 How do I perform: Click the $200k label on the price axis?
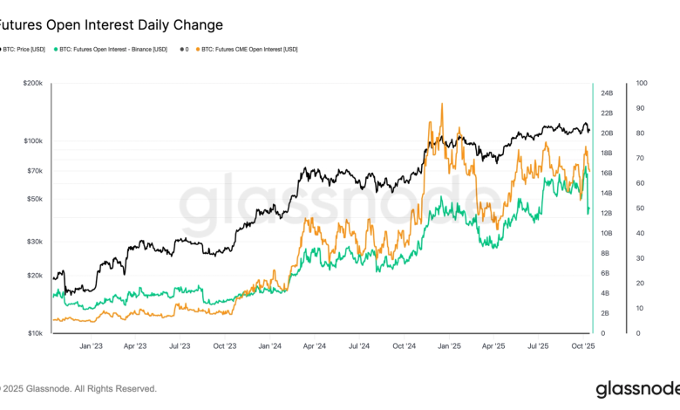tap(31, 83)
